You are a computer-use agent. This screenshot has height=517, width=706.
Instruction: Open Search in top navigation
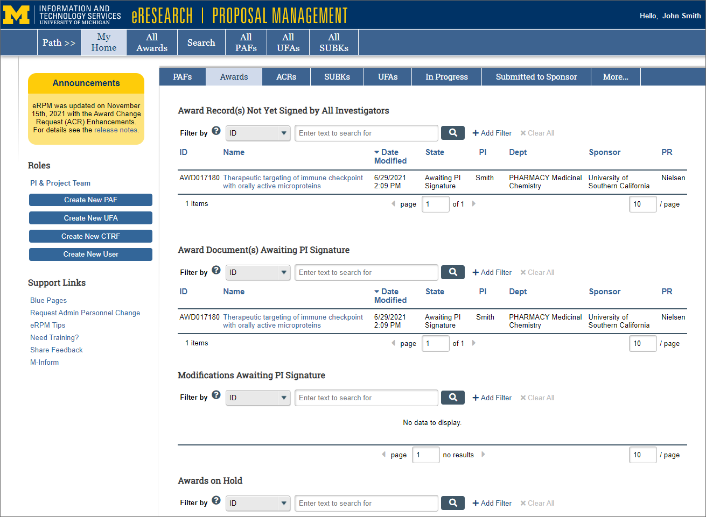201,43
